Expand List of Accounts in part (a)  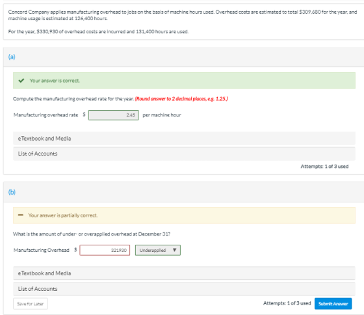click(x=184, y=154)
